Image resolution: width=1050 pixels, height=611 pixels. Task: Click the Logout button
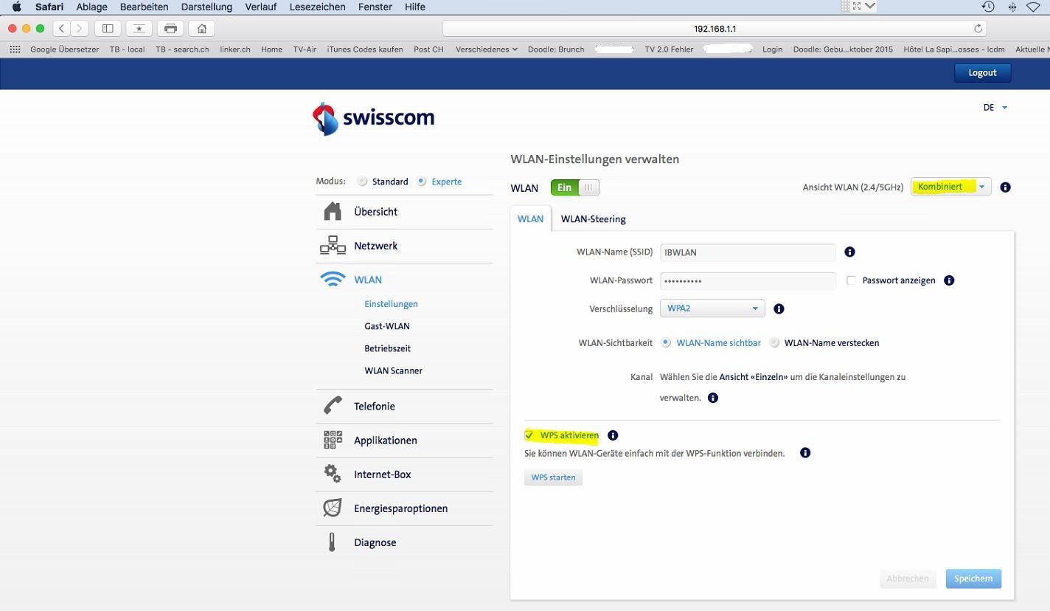[982, 73]
